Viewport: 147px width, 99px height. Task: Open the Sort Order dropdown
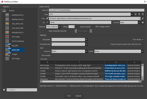coord(142,51)
